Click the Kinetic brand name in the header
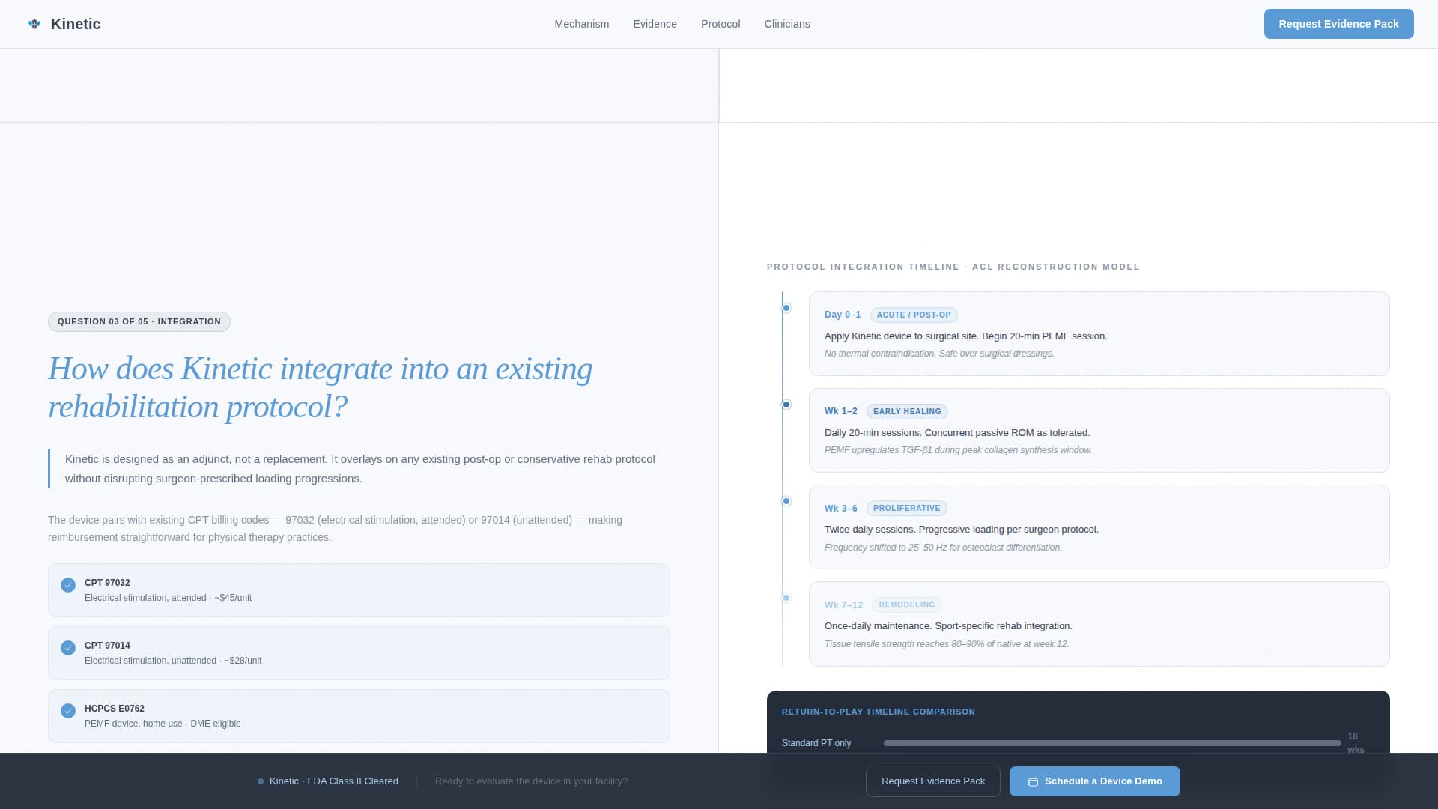 pyautogui.click(x=76, y=24)
